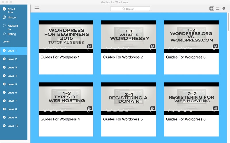
Task: Open the info icon in toolbar
Action: point(224,9)
